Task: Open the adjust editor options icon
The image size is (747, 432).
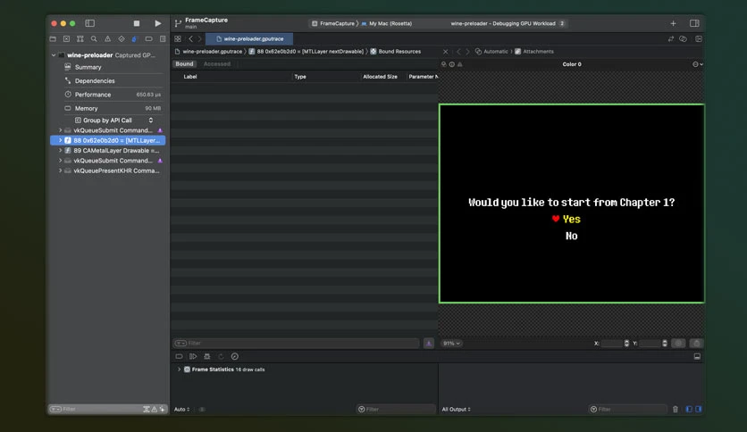Action: [684, 39]
